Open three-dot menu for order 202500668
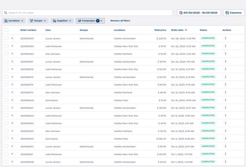Image resolution: width=246 pixels, height=167 pixels. [225, 100]
